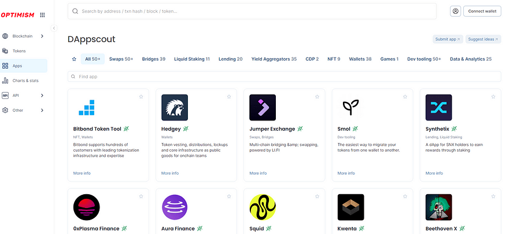Screen dimensions: 506x234
Task: Focus the address / txn hash search field
Action: (252, 12)
